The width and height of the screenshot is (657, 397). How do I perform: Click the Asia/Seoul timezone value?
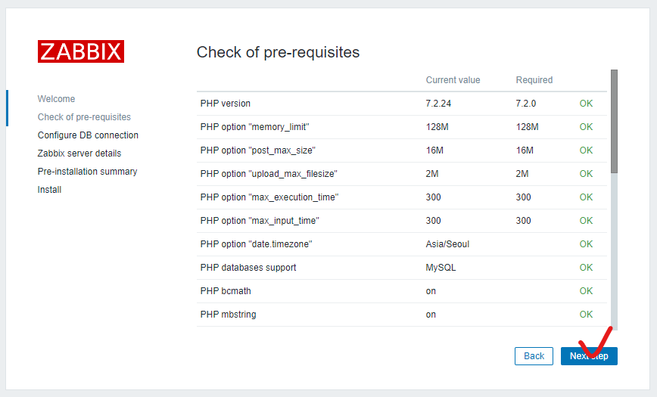tap(448, 244)
